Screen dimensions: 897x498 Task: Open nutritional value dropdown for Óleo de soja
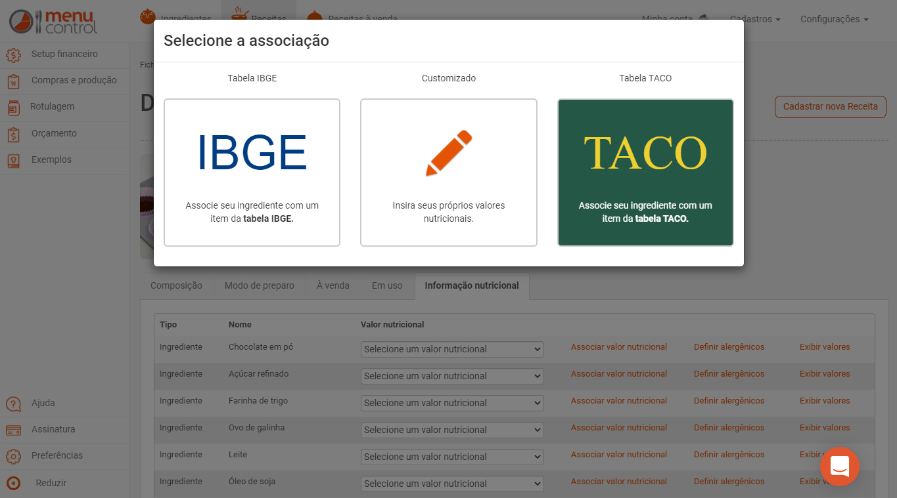tap(452, 484)
